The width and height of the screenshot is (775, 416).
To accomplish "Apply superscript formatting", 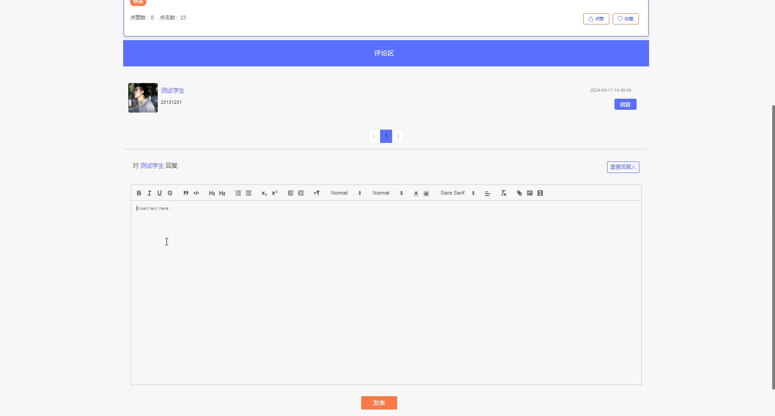I will 274,193.
